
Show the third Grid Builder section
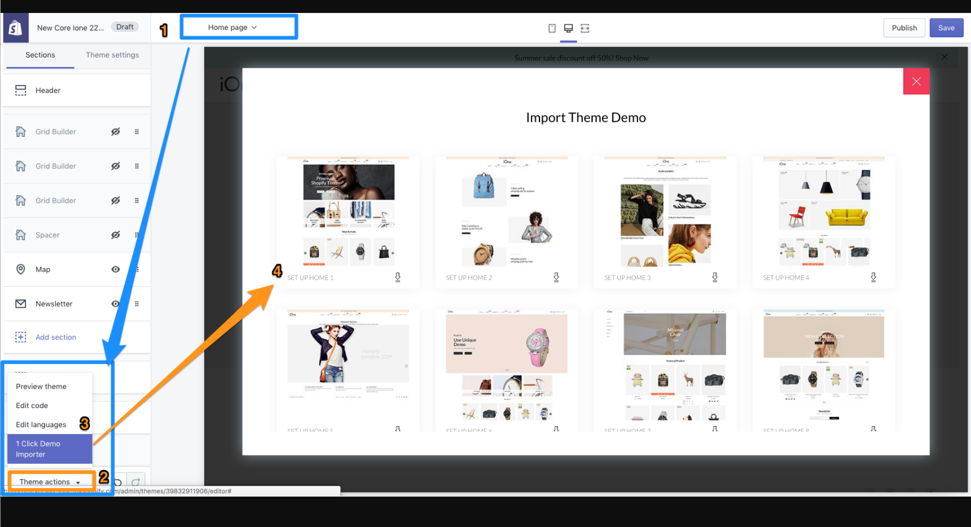point(116,201)
